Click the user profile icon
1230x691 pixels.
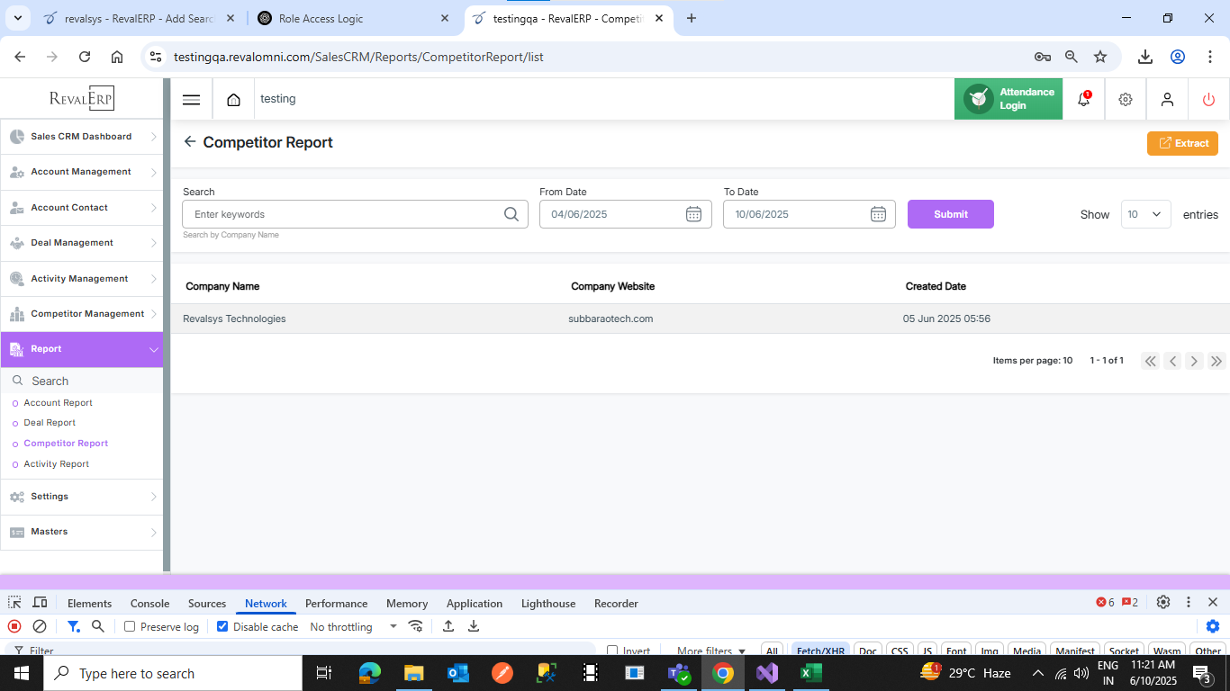click(x=1167, y=100)
